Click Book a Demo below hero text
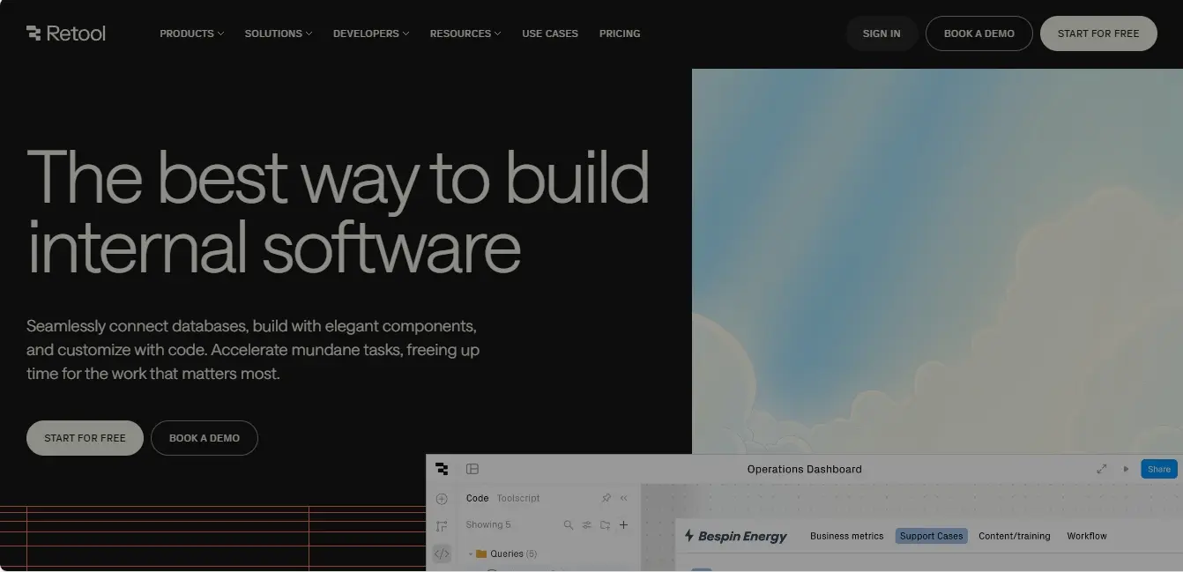1183x572 pixels. (205, 438)
